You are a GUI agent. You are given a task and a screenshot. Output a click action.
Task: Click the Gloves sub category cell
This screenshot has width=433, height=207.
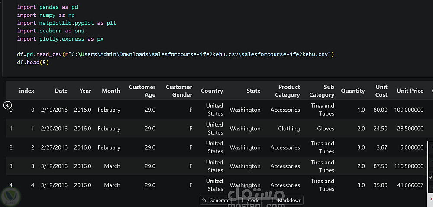pos(325,129)
